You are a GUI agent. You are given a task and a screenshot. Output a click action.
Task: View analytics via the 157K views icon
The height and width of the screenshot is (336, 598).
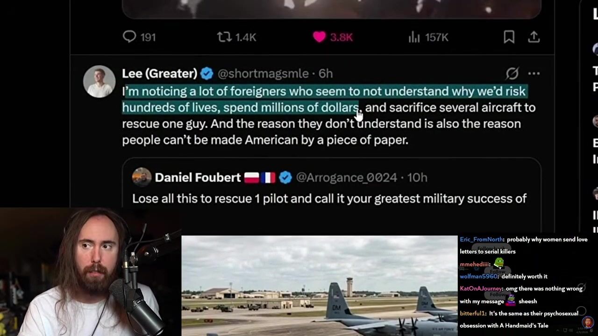tap(414, 37)
